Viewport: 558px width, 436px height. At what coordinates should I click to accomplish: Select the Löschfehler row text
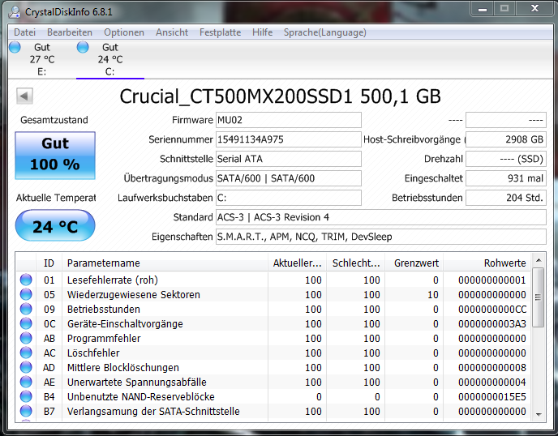coord(93,353)
